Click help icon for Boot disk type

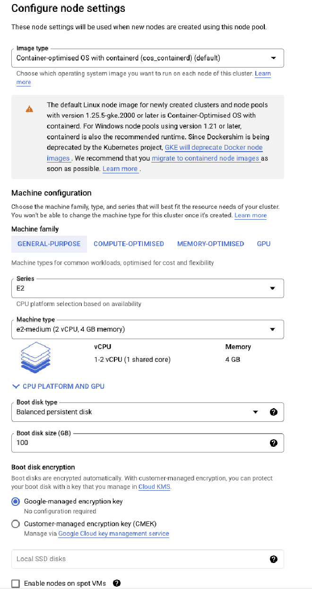tap(273, 412)
